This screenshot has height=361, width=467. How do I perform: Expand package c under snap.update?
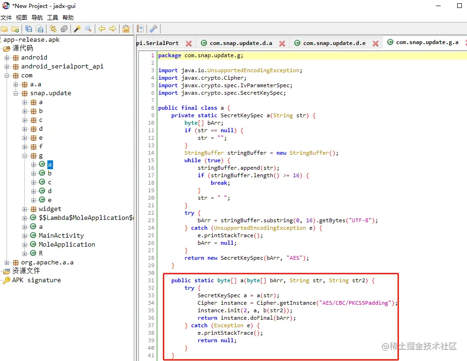(x=25, y=120)
